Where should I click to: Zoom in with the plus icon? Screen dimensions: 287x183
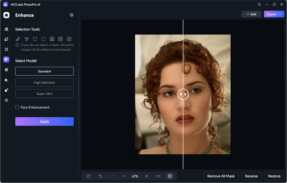click(x=146, y=176)
